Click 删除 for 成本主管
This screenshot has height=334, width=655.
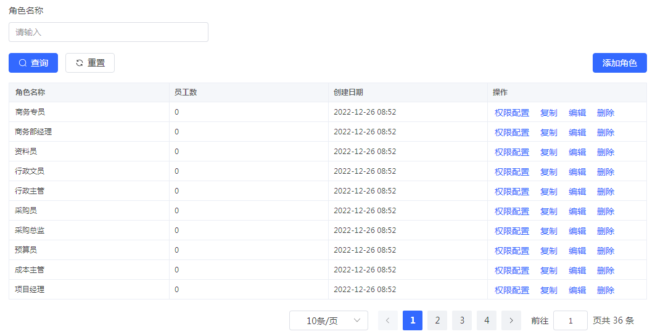pyautogui.click(x=606, y=271)
